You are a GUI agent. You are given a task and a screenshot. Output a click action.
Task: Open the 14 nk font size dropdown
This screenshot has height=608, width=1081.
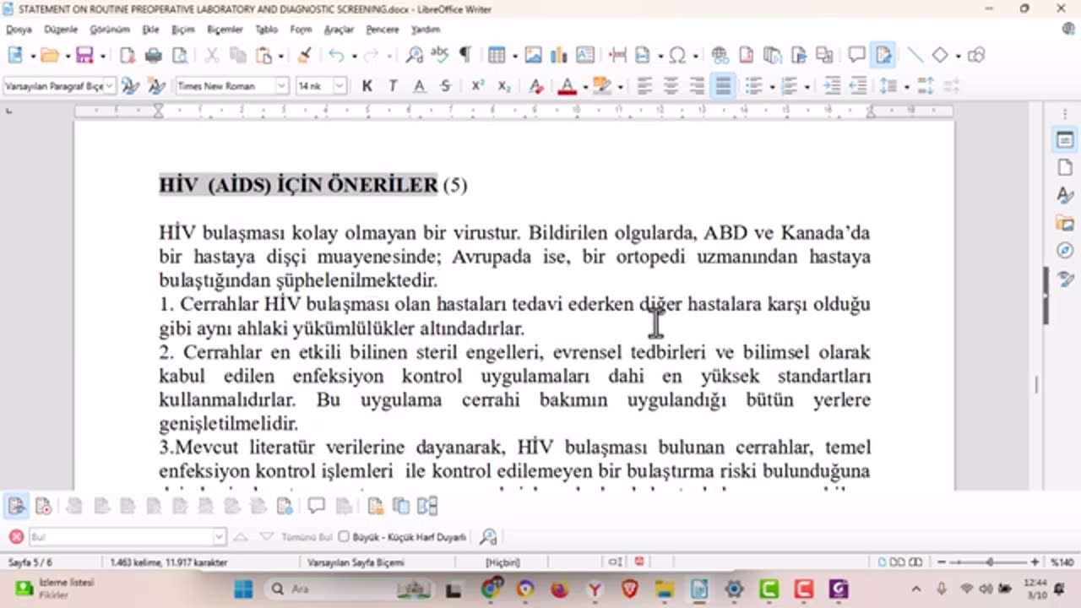[x=340, y=86]
